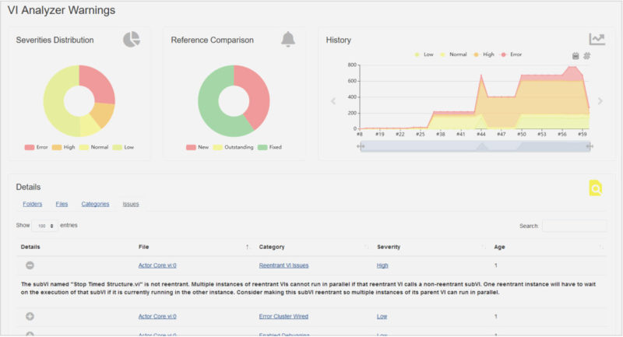Toggle the High legend in Severities Distribution
Viewport: 623px width, 337px height.
coord(66,146)
